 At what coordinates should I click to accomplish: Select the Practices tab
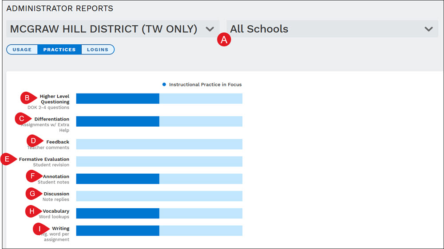point(59,50)
